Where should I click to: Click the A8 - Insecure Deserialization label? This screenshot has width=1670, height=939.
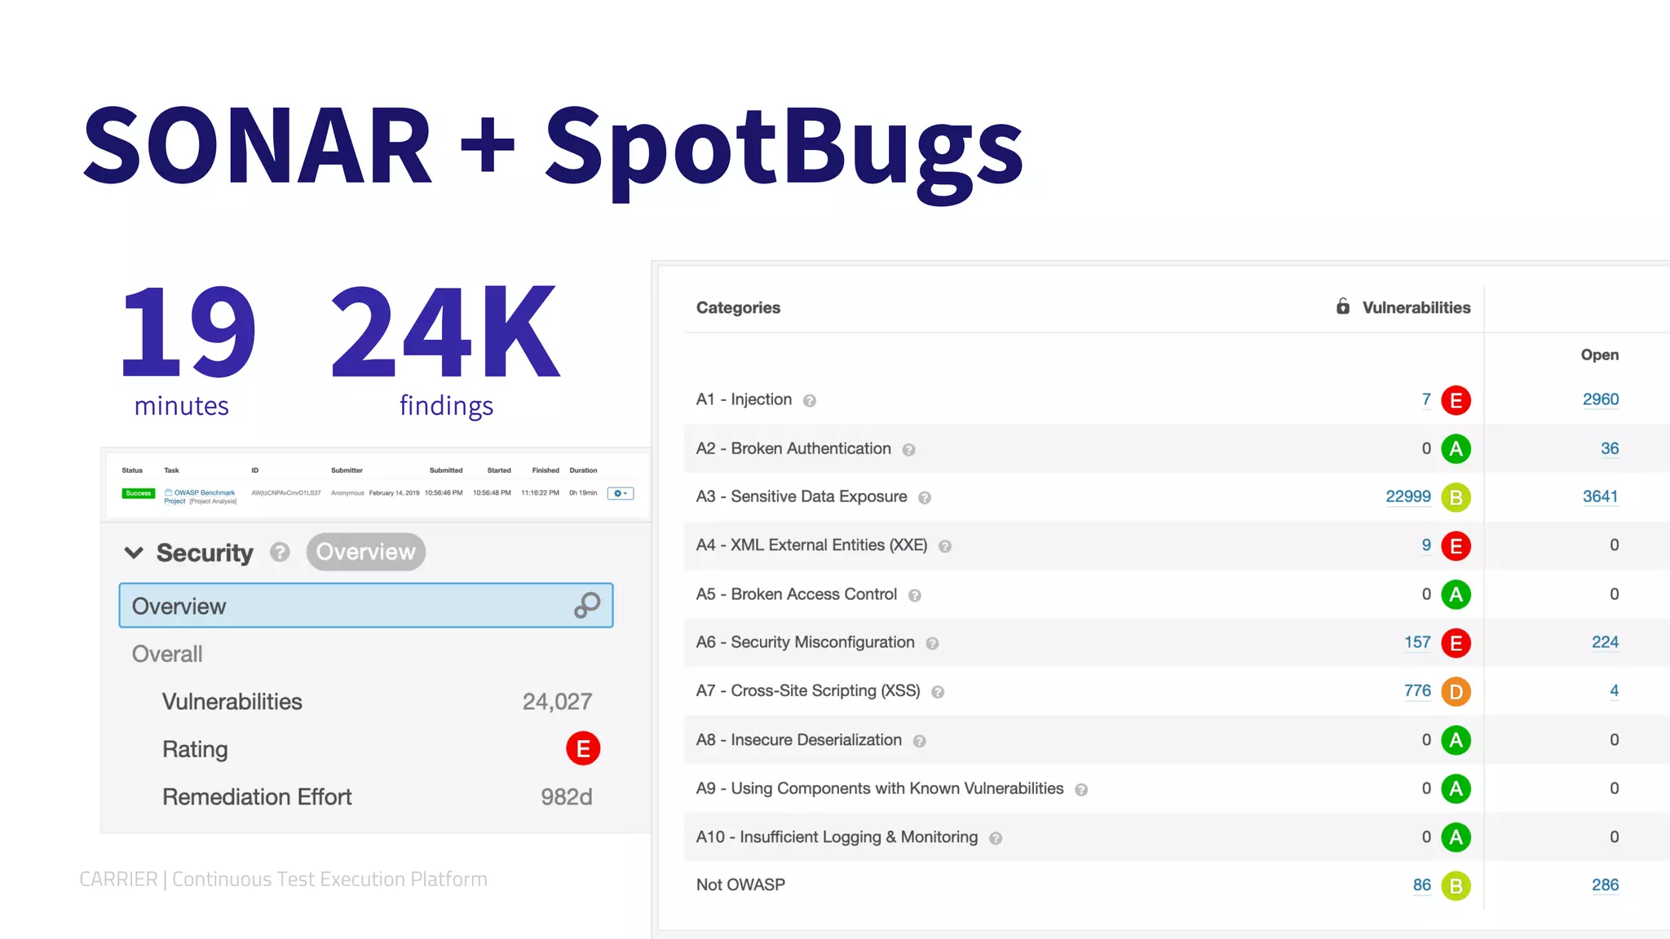click(799, 740)
